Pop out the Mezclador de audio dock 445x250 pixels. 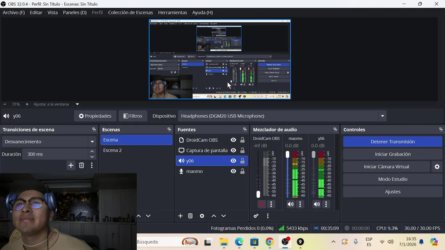click(x=335, y=130)
